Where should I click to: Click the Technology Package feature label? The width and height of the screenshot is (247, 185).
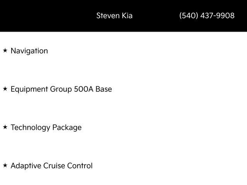46,127
